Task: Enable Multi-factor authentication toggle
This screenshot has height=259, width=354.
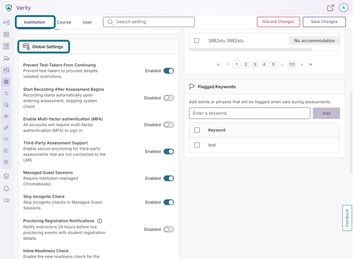Action: click(x=169, y=125)
